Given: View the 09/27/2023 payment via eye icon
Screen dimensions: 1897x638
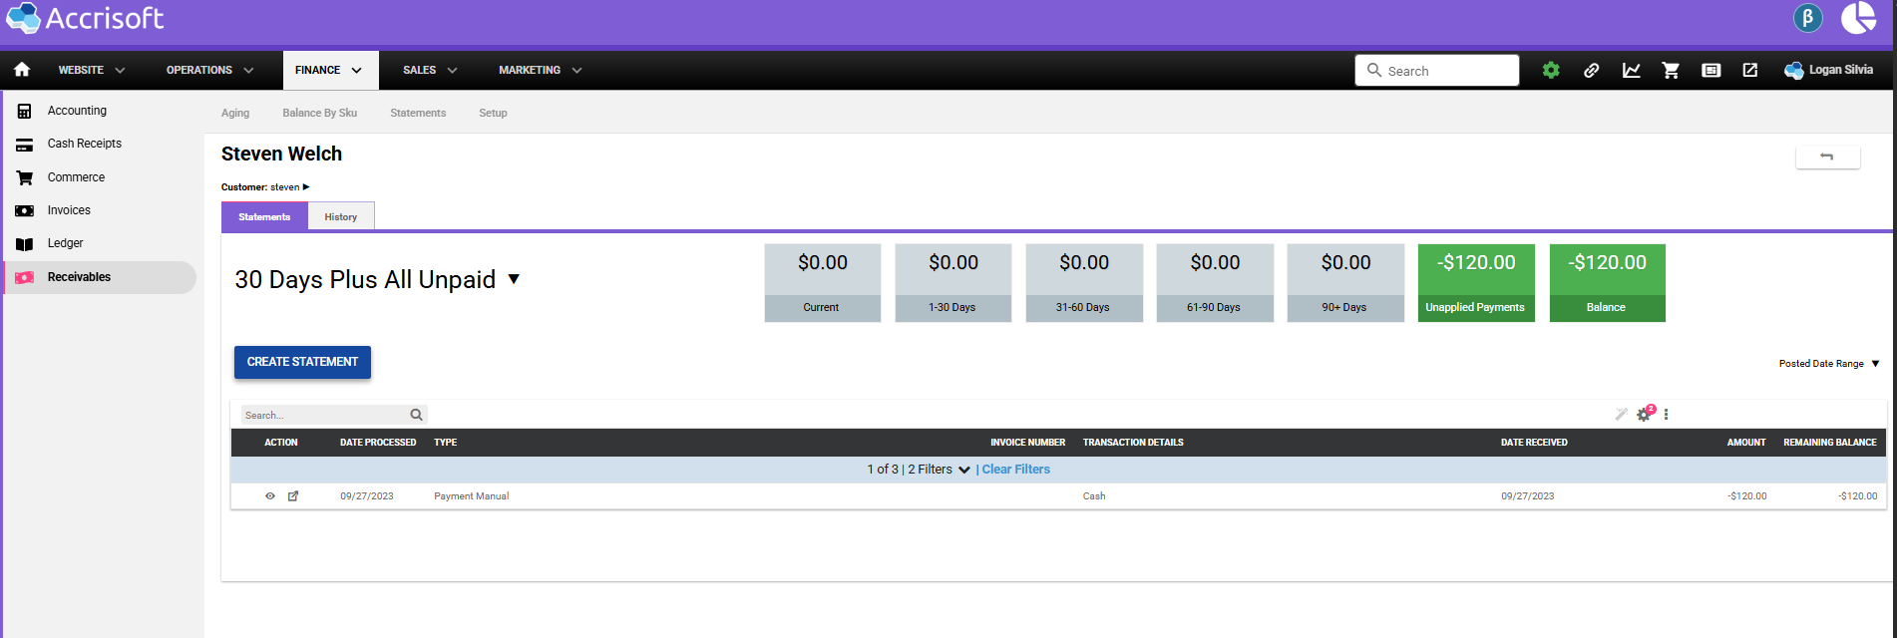Looking at the screenshot, I should 269,495.
